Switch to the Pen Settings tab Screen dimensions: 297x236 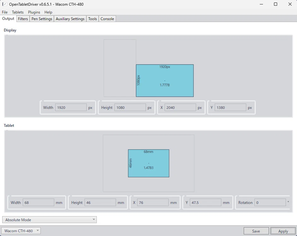point(42,19)
